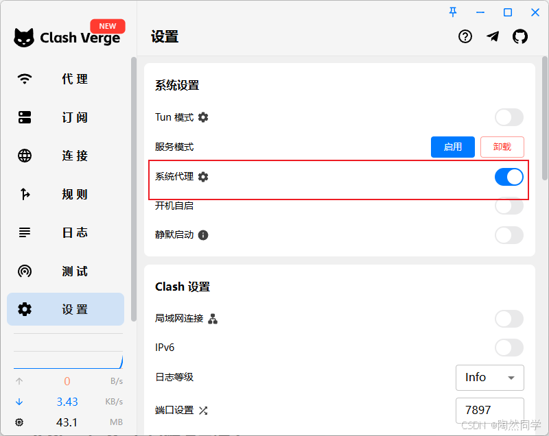Screen dimensions: 549x436
Task: Open system proxy settings gear
Action: point(203,177)
